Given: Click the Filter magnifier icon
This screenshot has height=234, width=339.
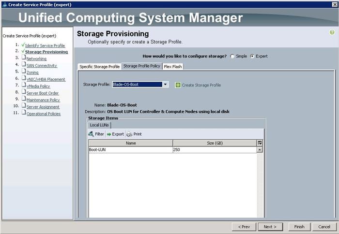Looking at the screenshot, I should 91,134.
